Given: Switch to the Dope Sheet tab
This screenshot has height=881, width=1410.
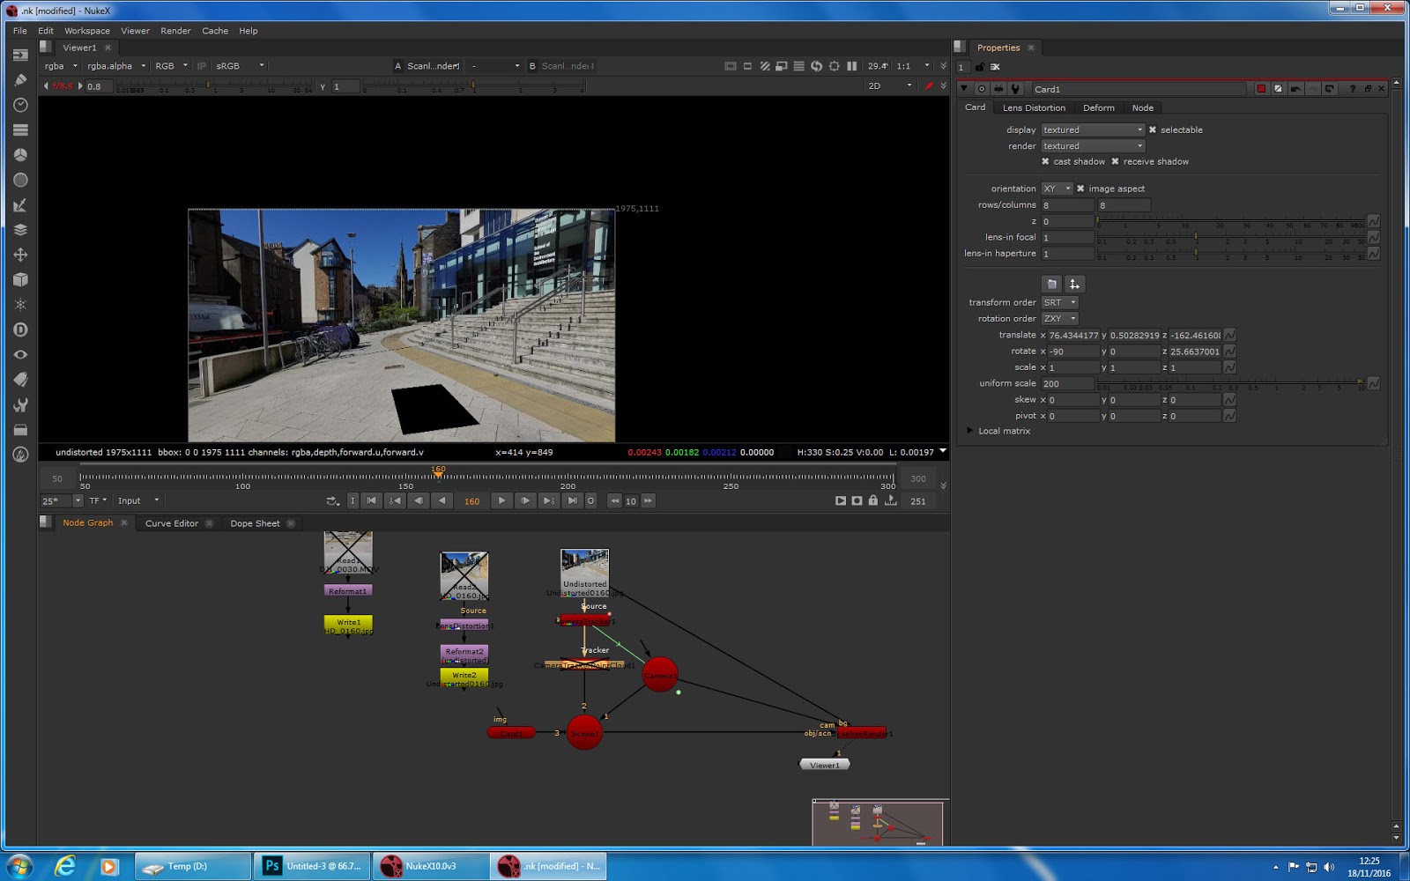Looking at the screenshot, I should [256, 522].
